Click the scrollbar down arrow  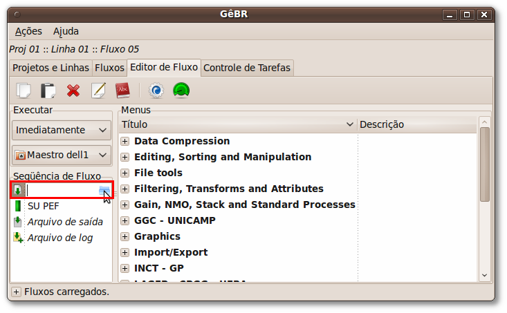point(485,275)
